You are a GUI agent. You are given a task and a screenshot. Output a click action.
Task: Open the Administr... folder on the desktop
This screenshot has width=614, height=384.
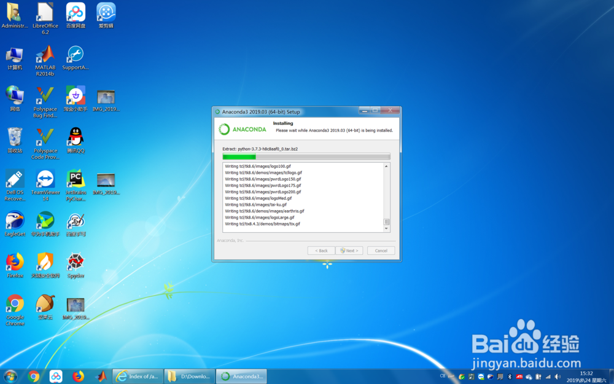[15, 16]
